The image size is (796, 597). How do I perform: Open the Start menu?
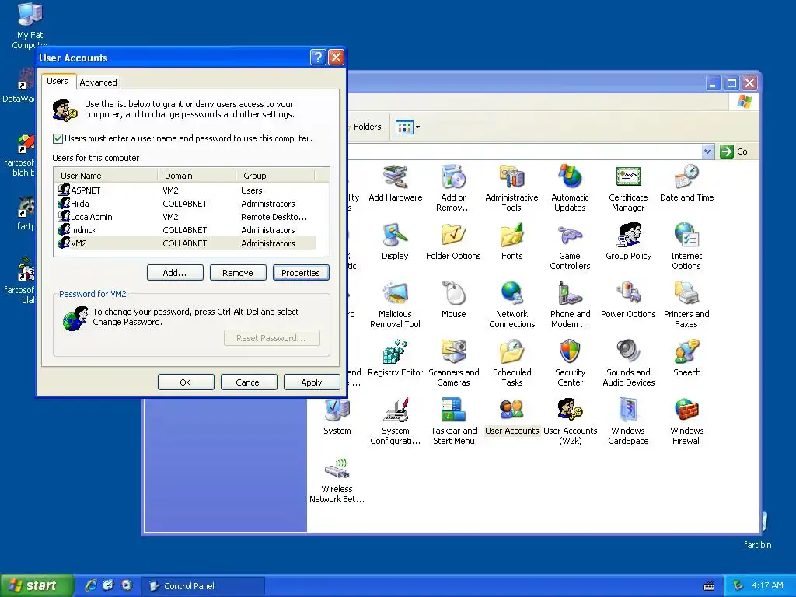[37, 585]
